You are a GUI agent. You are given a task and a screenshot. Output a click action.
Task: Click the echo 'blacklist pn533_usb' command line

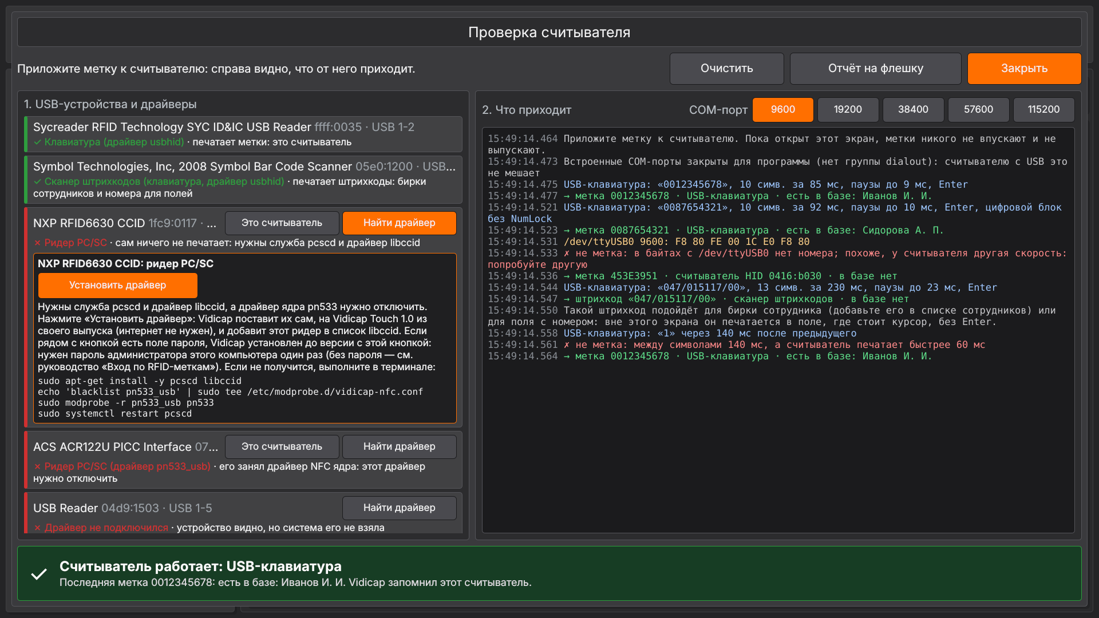230,392
